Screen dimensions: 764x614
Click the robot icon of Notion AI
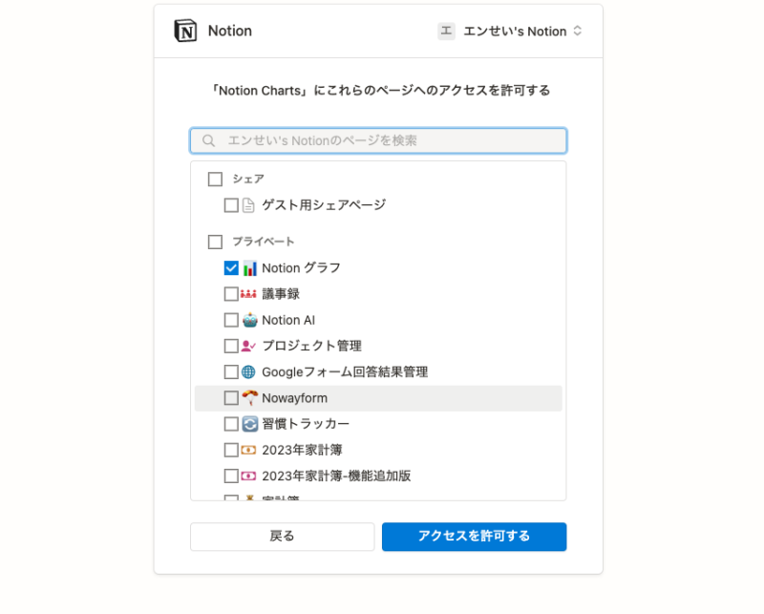click(x=249, y=320)
